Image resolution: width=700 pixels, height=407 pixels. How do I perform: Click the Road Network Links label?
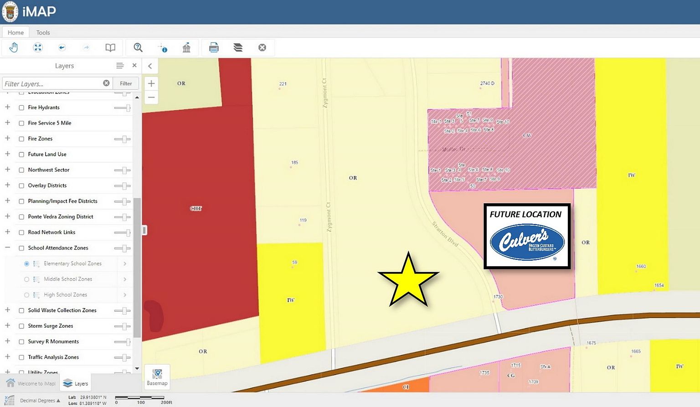pyautogui.click(x=51, y=232)
